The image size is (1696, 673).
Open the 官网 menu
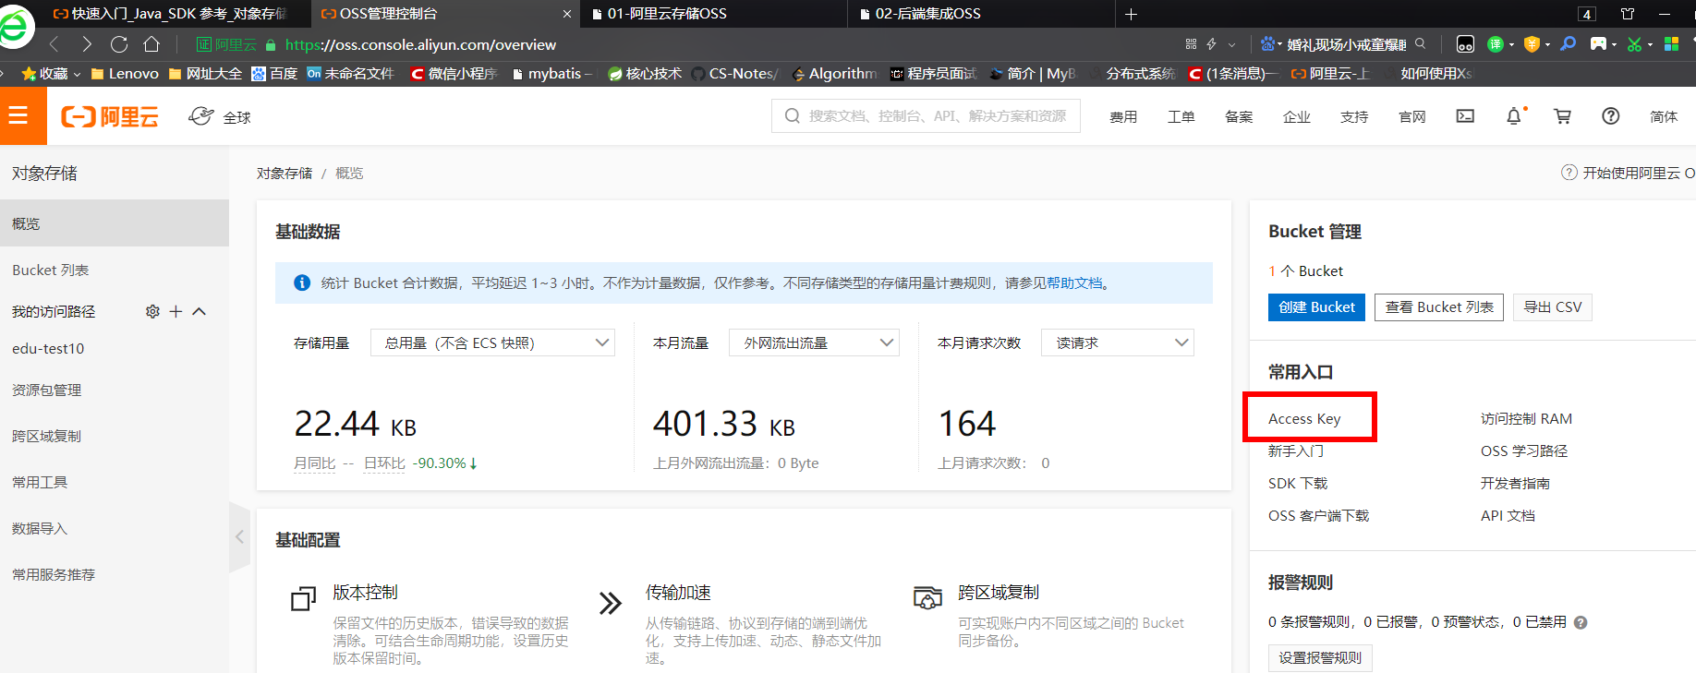1412,116
